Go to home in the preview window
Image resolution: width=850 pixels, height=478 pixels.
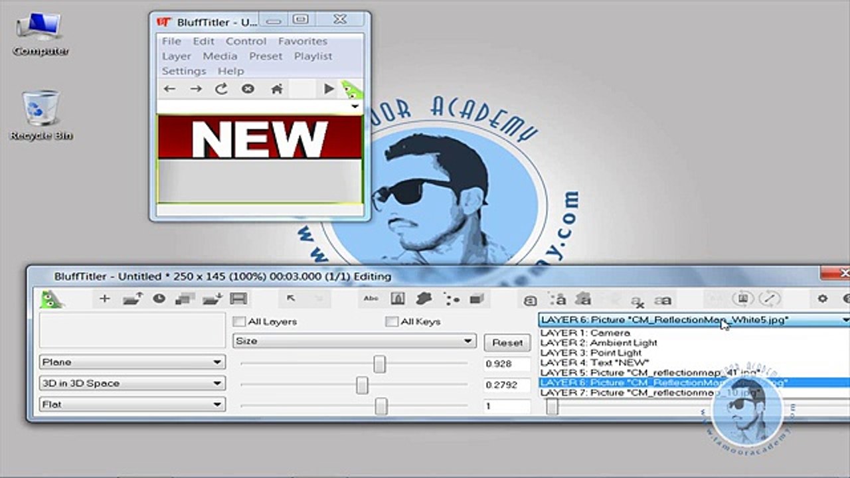pos(277,89)
